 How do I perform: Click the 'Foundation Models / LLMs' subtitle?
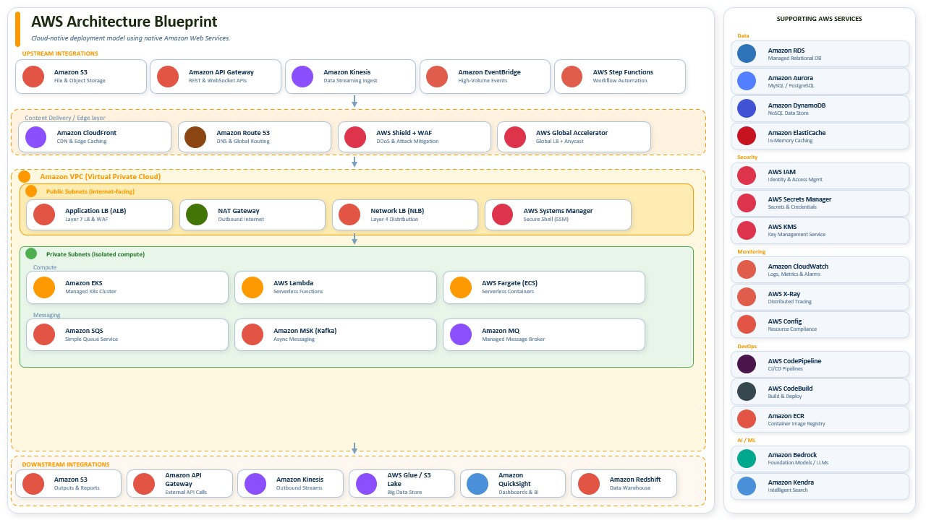click(798, 463)
